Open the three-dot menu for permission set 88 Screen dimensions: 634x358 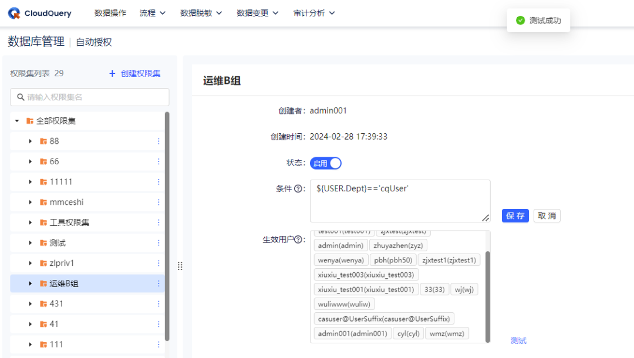(158, 141)
